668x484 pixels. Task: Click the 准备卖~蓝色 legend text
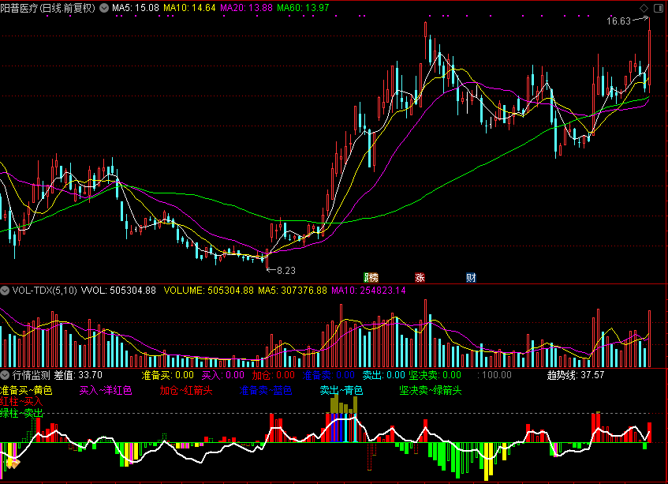pos(266,390)
